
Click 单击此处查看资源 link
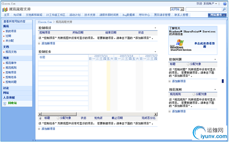[x=204, y=45]
